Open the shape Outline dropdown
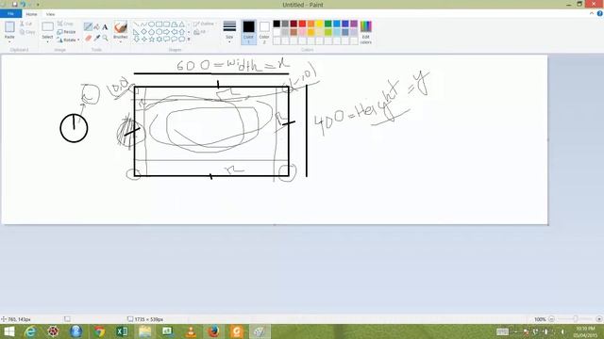 point(205,24)
